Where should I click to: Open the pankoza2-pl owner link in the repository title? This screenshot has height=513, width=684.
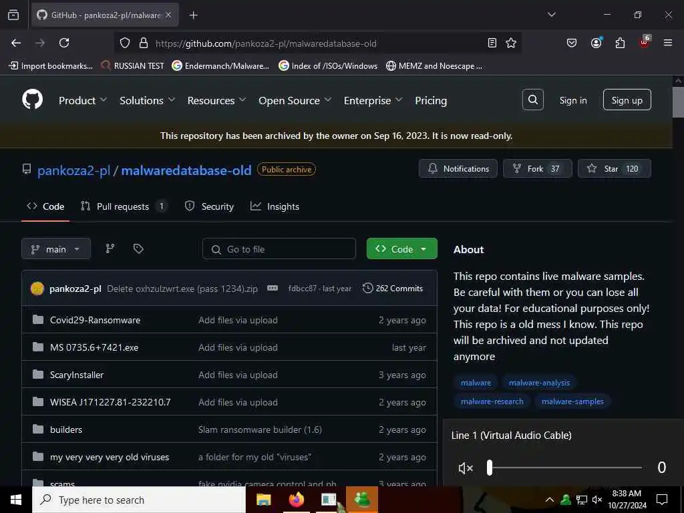pos(73,170)
